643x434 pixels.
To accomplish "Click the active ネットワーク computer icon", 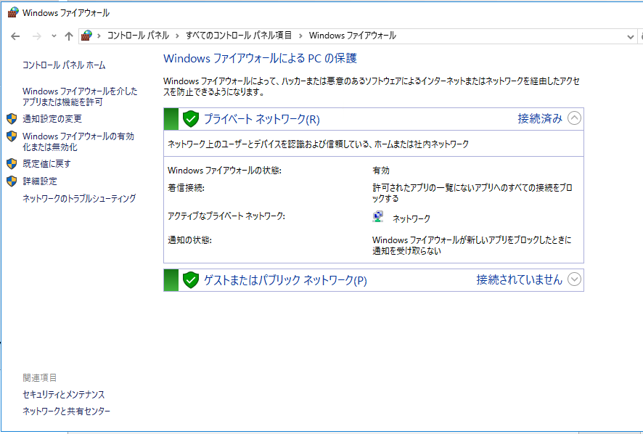I will pos(377,216).
